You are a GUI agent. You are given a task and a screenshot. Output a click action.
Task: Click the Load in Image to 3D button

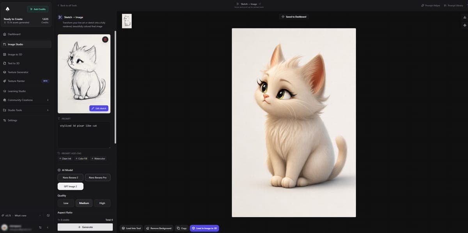coord(204,228)
